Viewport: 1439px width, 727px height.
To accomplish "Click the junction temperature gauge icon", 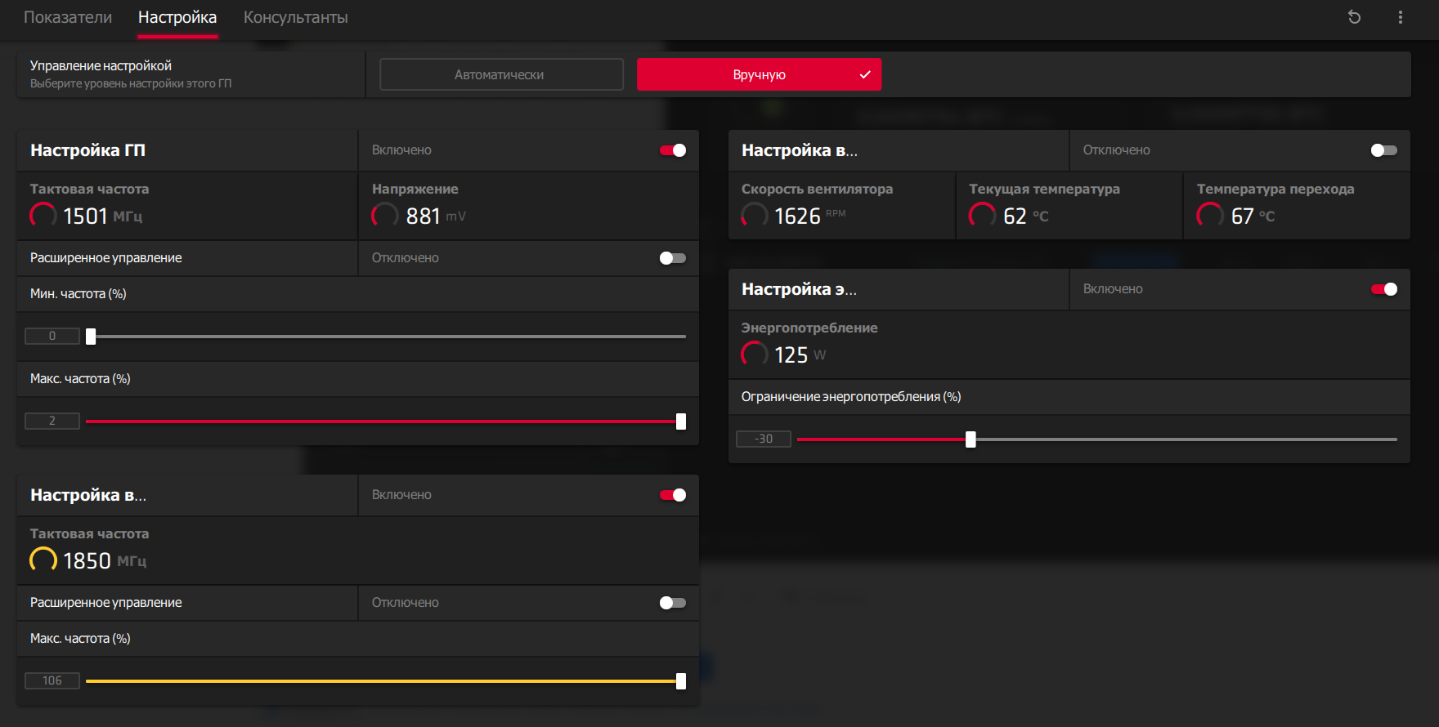I will pyautogui.click(x=1210, y=216).
